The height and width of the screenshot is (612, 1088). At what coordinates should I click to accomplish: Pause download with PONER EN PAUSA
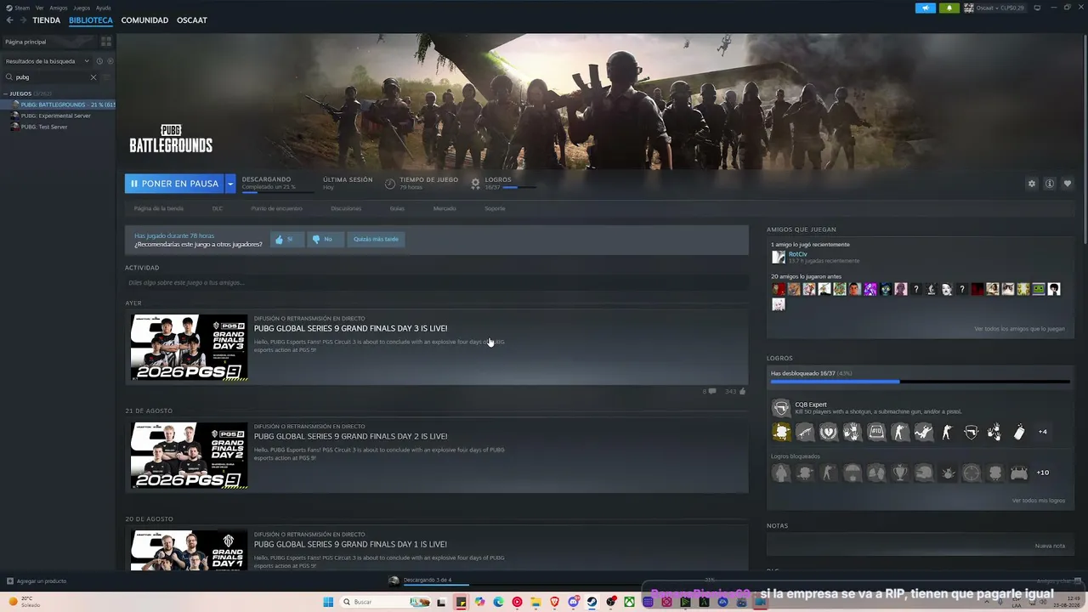[x=174, y=184]
